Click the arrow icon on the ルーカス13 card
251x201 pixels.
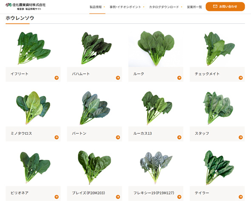coord(179,137)
